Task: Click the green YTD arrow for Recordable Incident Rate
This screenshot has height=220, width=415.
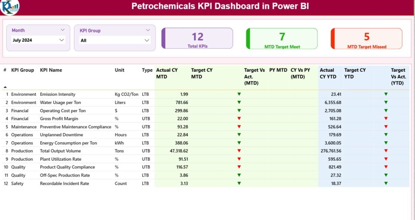Action: click(x=386, y=183)
